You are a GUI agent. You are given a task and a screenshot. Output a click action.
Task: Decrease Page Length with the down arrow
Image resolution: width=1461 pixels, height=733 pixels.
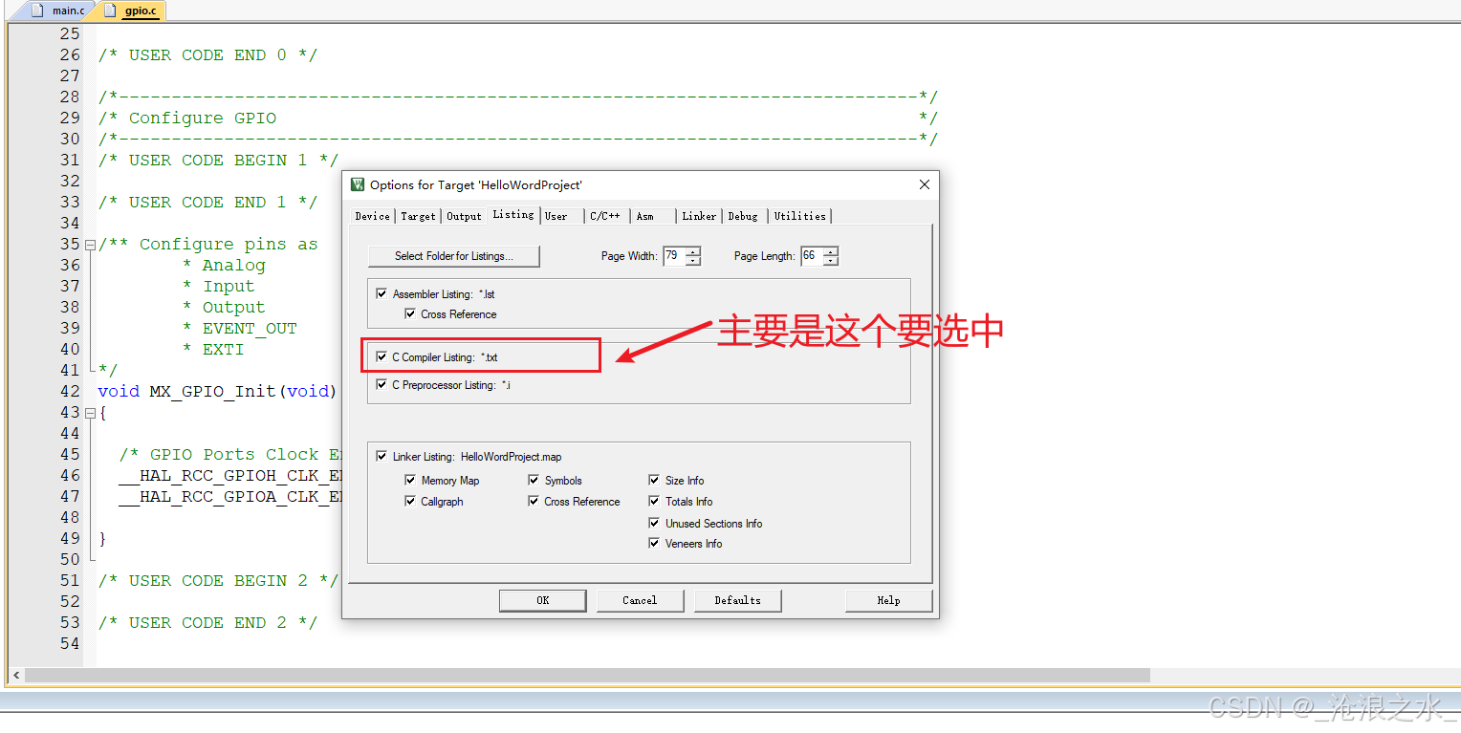click(831, 261)
